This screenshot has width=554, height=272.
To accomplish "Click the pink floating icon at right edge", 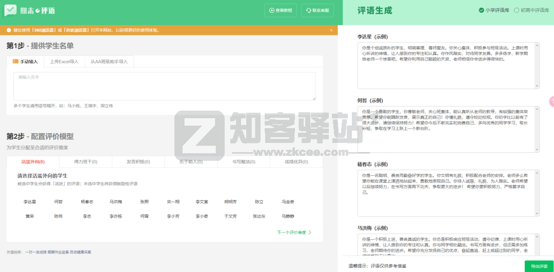I will coord(551,101).
